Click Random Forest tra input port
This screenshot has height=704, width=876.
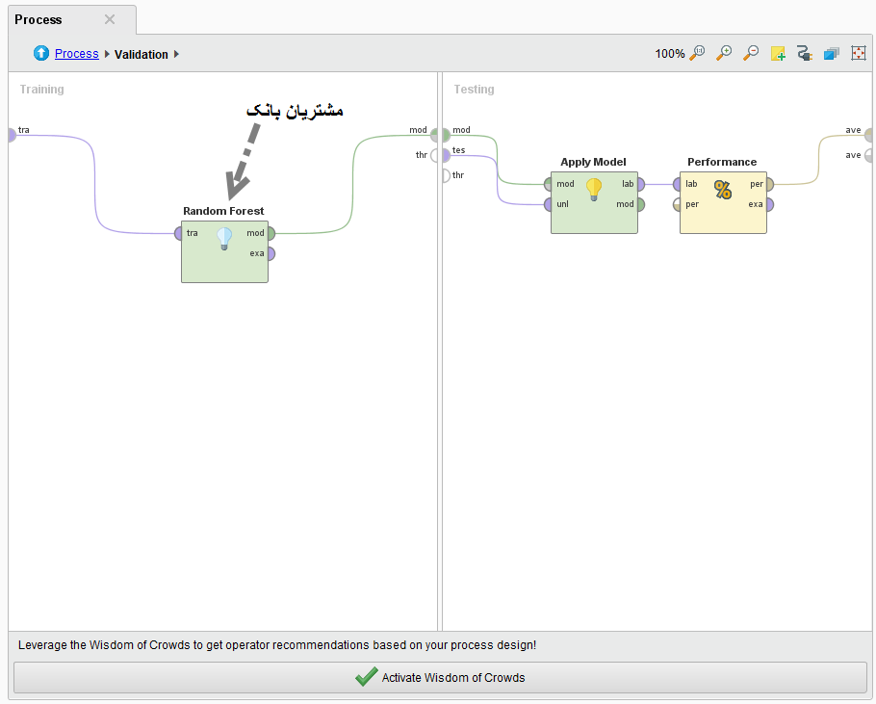[178, 233]
